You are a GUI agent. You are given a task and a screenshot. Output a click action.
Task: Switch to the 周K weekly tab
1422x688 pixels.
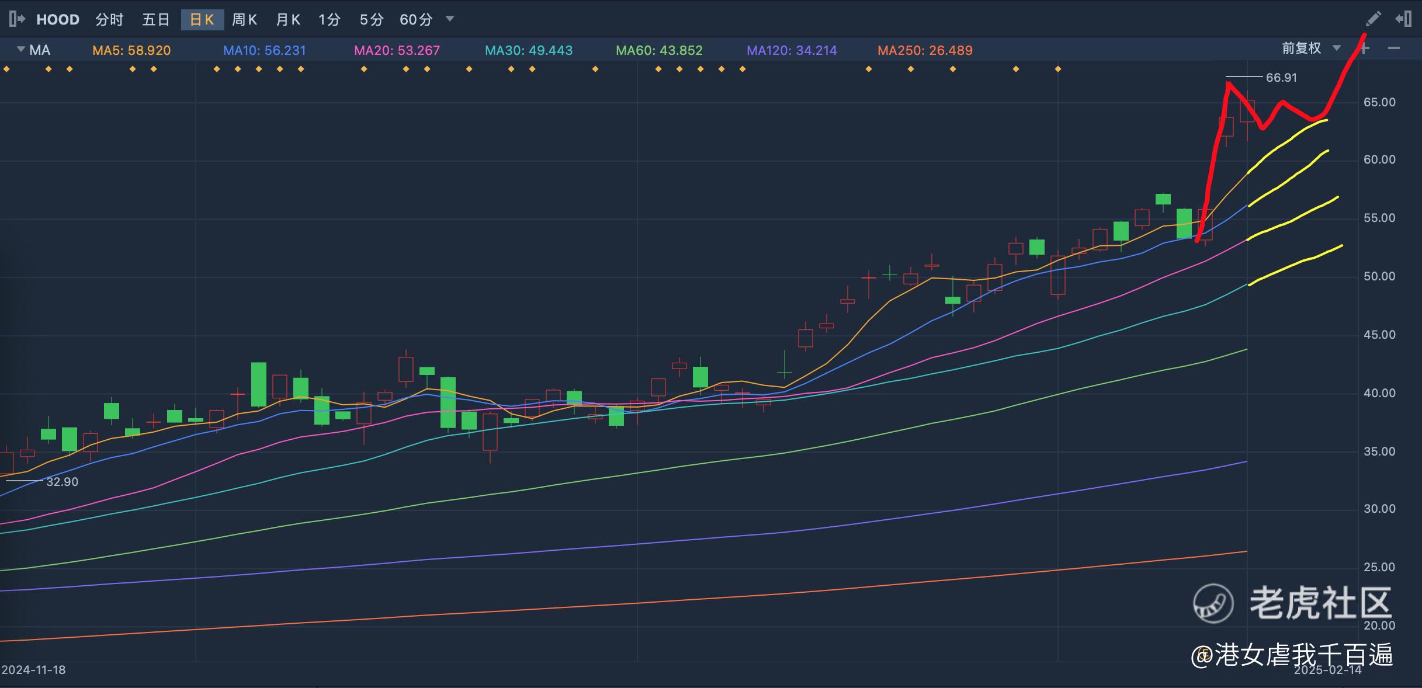coord(244,20)
